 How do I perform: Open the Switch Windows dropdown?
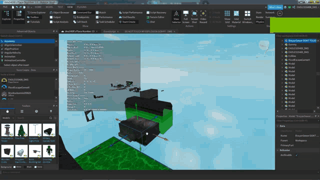pos(247,17)
